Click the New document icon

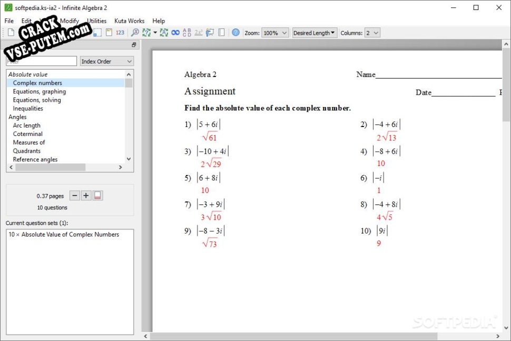[11, 32]
